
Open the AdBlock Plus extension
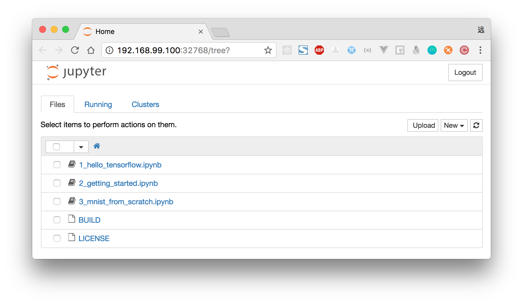pos(319,50)
